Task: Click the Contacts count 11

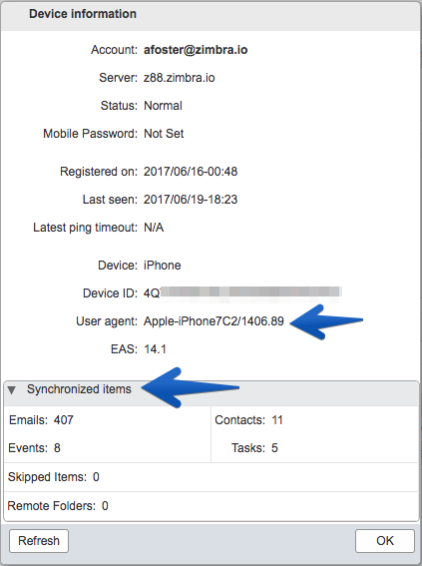Action: pyautogui.click(x=277, y=420)
